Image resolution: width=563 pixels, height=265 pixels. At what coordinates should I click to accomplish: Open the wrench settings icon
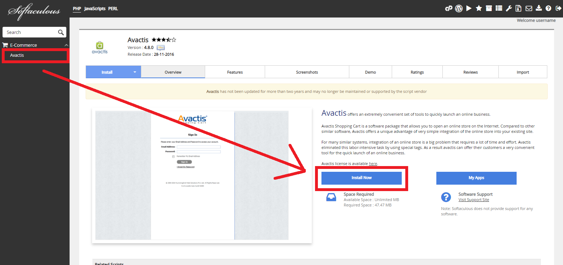(x=509, y=8)
